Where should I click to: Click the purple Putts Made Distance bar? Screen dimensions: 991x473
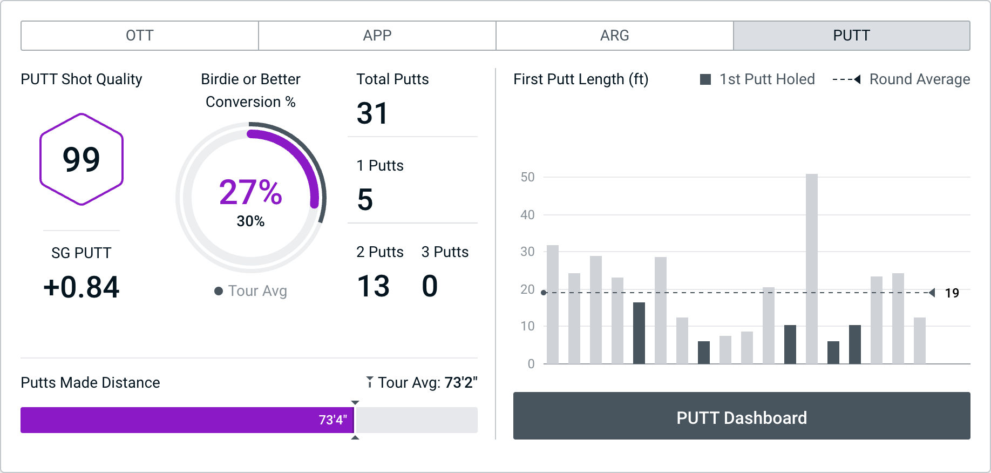click(x=187, y=420)
